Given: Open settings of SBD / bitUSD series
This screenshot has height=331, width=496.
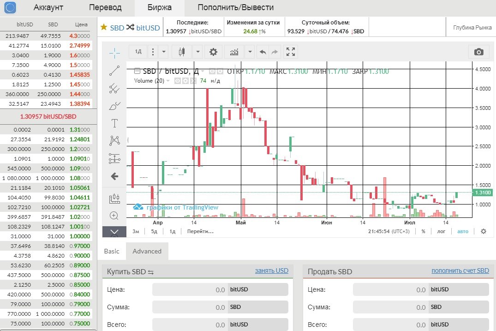Looking at the screenshot, I should pos(220,72).
